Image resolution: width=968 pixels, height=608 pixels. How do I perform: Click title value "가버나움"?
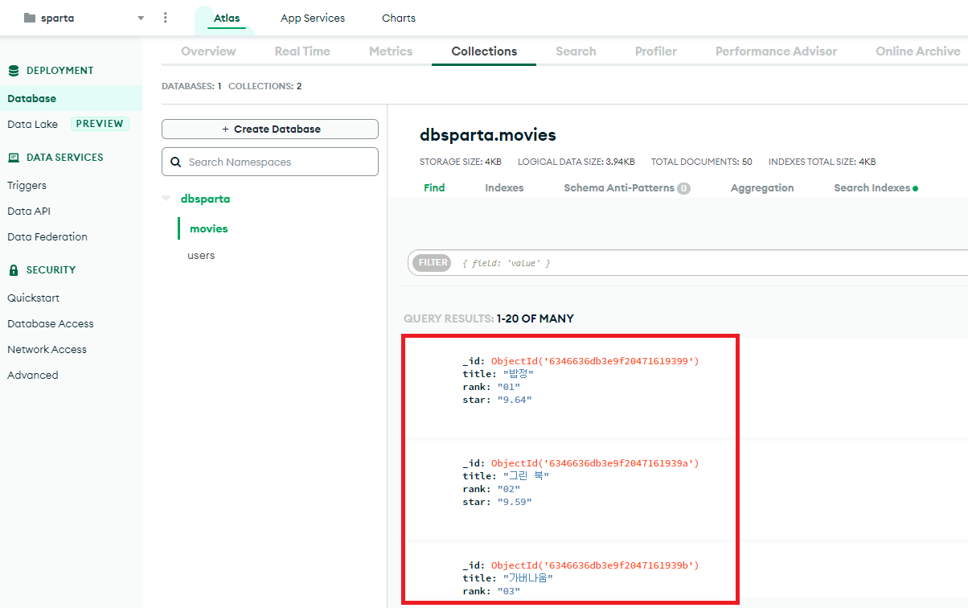tap(528, 578)
